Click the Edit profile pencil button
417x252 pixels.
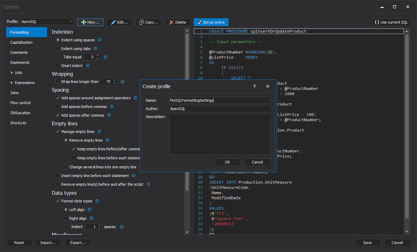(119, 22)
